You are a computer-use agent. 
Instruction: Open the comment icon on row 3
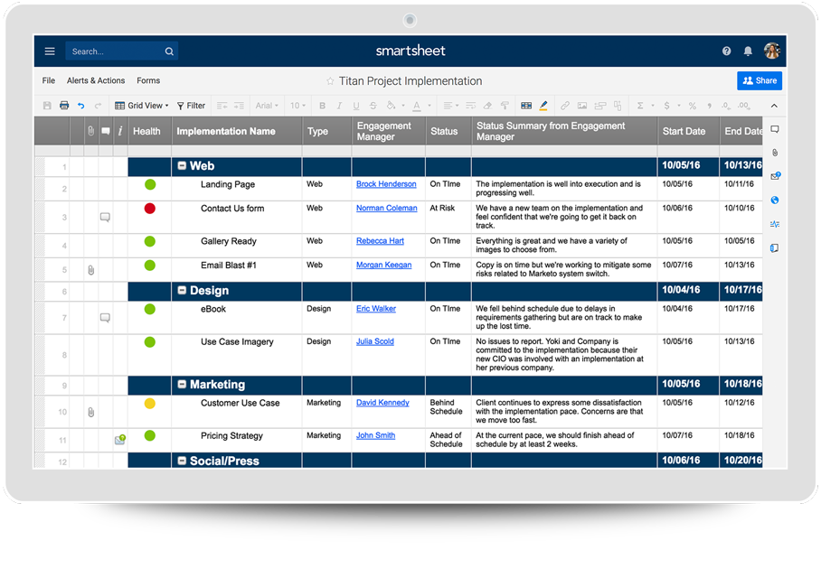[x=105, y=217]
